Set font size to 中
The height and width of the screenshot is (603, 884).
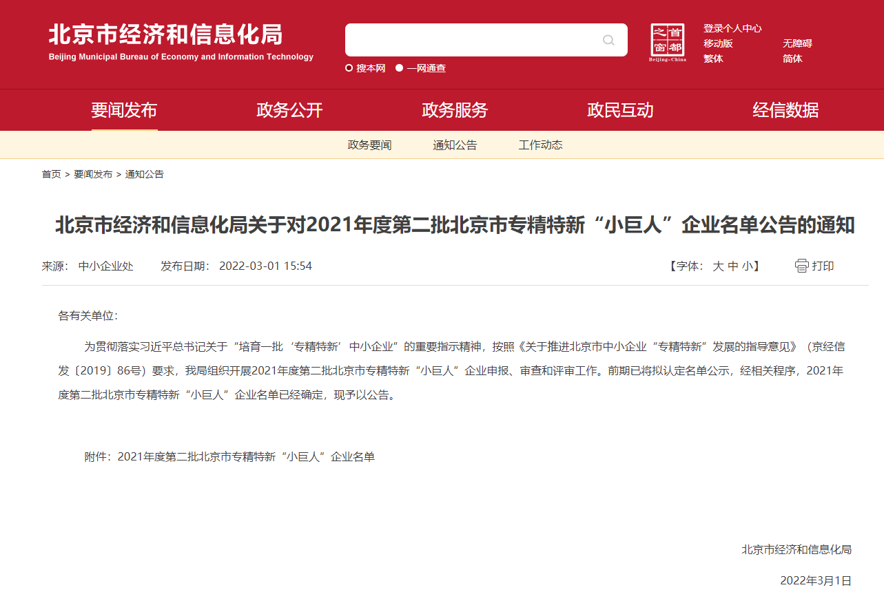[x=733, y=266]
